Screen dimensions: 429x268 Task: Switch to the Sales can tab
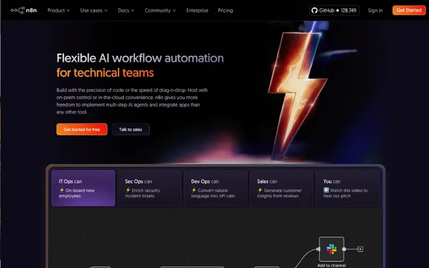pos(282,188)
